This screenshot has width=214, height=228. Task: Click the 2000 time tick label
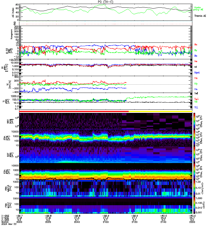click(19, 222)
